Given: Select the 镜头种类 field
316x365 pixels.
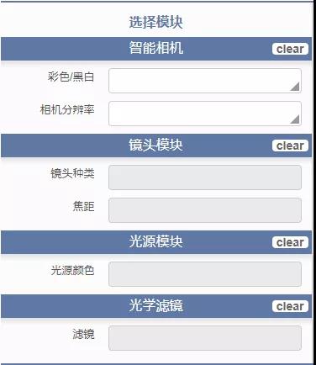Looking at the screenshot, I should 205,177.
